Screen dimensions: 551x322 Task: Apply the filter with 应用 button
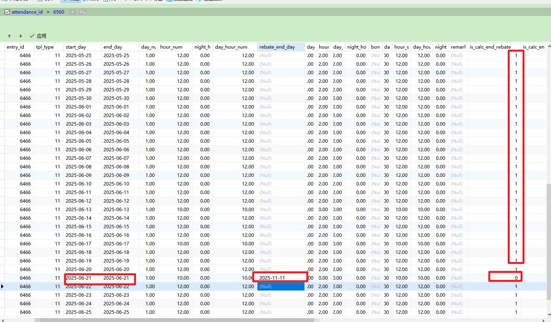click(38, 36)
